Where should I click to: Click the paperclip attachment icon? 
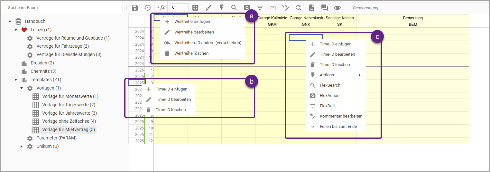point(337,8)
